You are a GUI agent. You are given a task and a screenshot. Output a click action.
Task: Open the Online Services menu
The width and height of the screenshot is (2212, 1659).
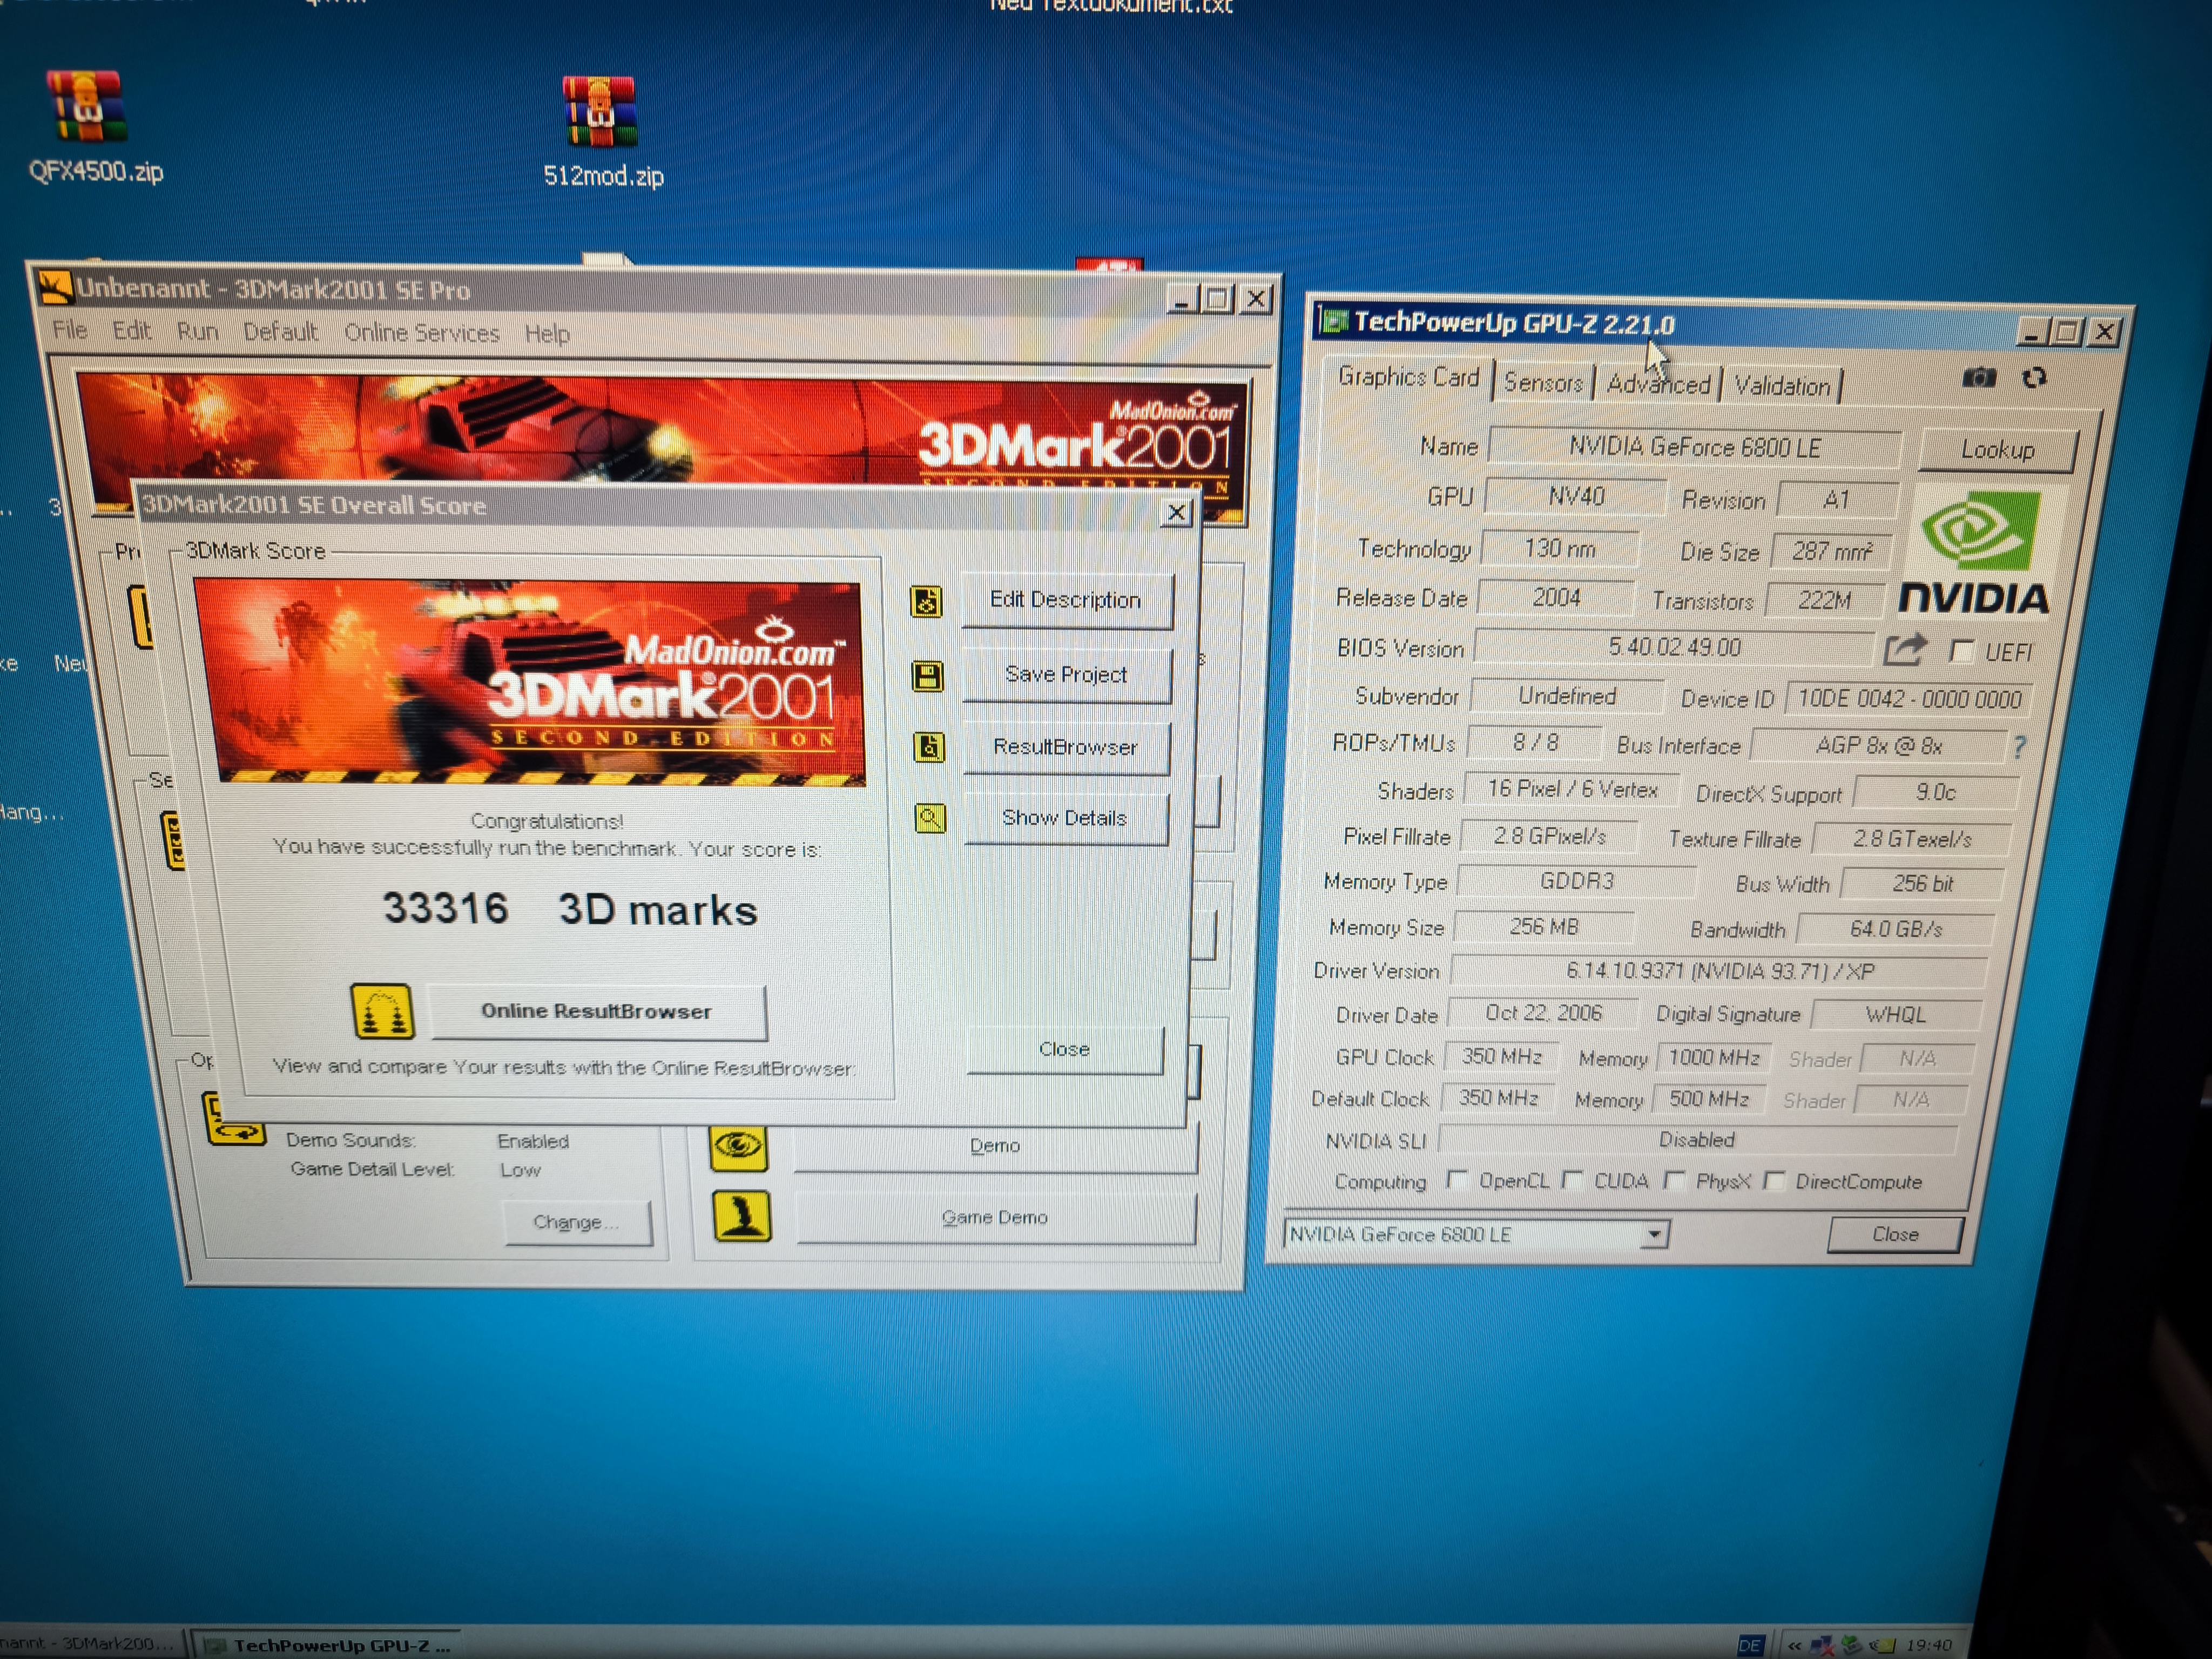coord(421,333)
